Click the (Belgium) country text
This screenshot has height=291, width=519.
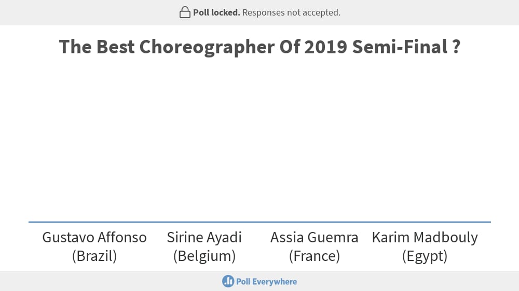click(204, 256)
